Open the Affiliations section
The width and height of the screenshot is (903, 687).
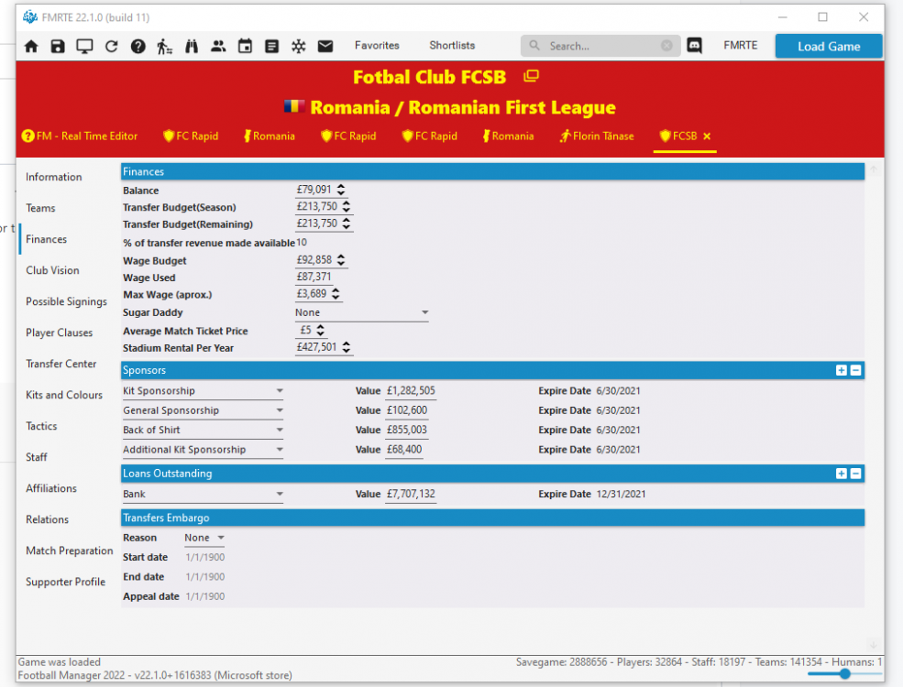pos(51,488)
